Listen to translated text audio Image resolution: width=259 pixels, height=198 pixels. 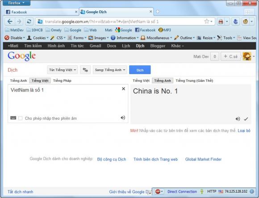pyautogui.click(x=238, y=119)
